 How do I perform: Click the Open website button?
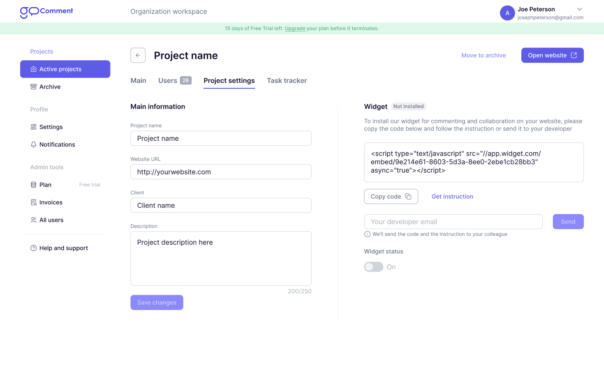pyautogui.click(x=552, y=55)
